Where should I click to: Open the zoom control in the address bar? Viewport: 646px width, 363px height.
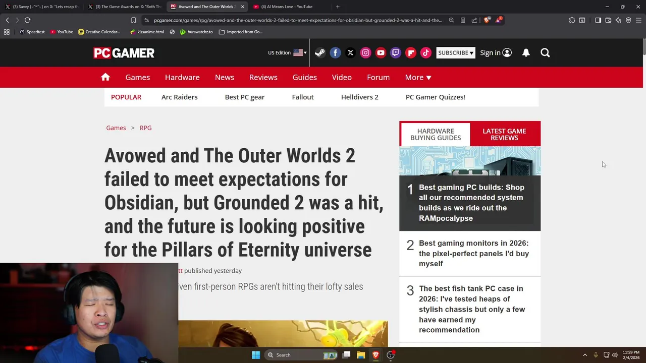[451, 20]
